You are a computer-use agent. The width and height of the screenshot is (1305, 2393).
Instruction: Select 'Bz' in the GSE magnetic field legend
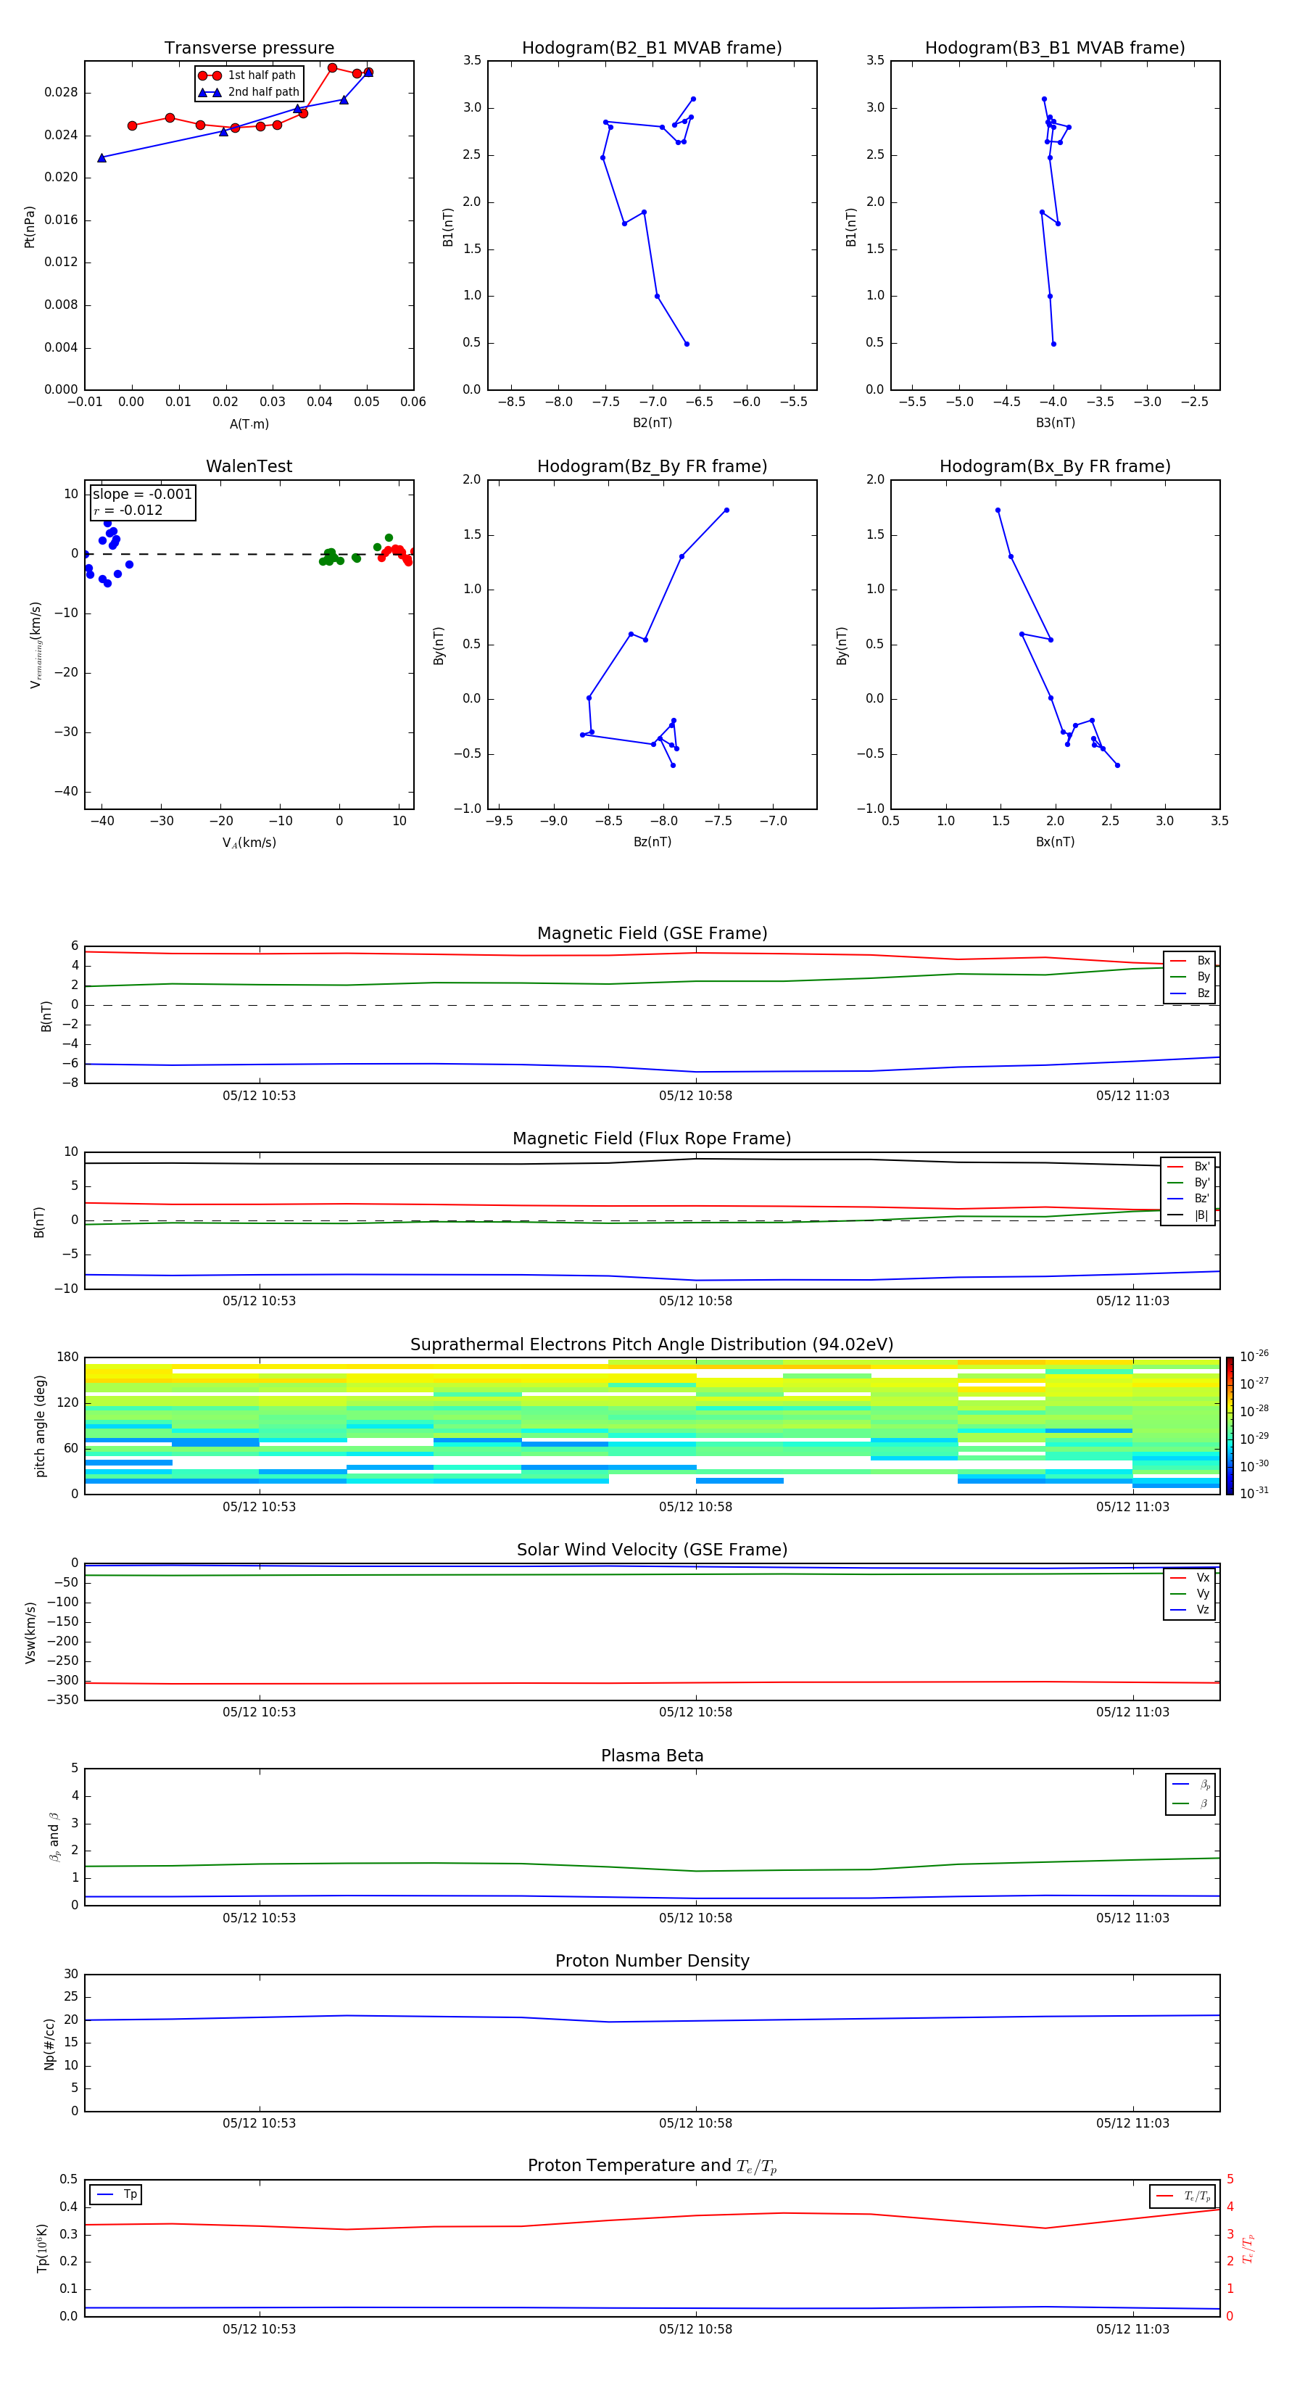(1190, 993)
